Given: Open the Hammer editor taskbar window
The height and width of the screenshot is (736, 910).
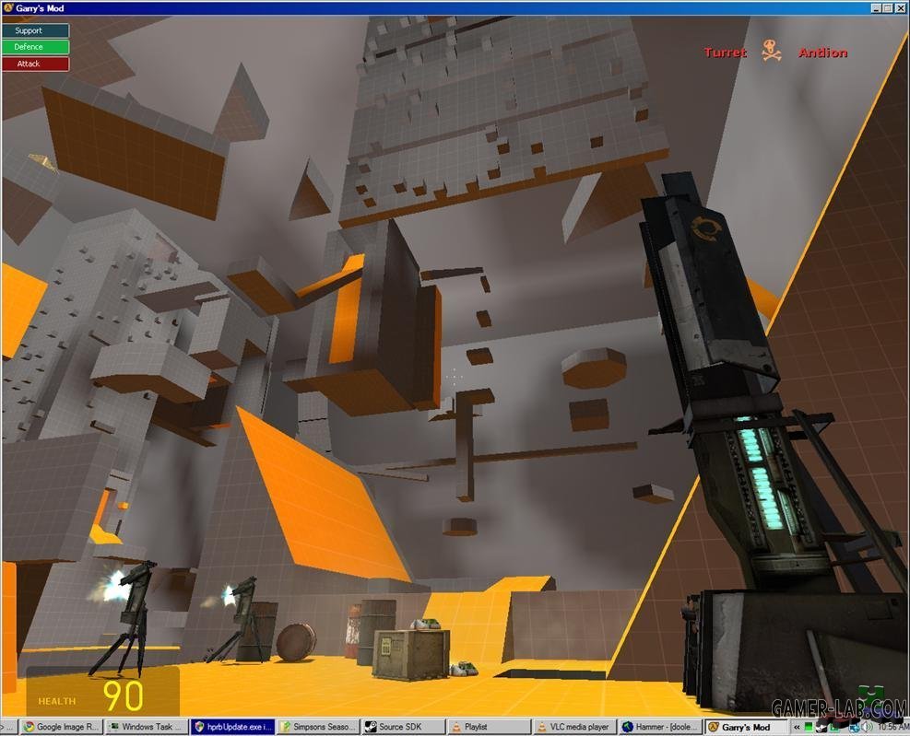Looking at the screenshot, I should click(x=659, y=727).
